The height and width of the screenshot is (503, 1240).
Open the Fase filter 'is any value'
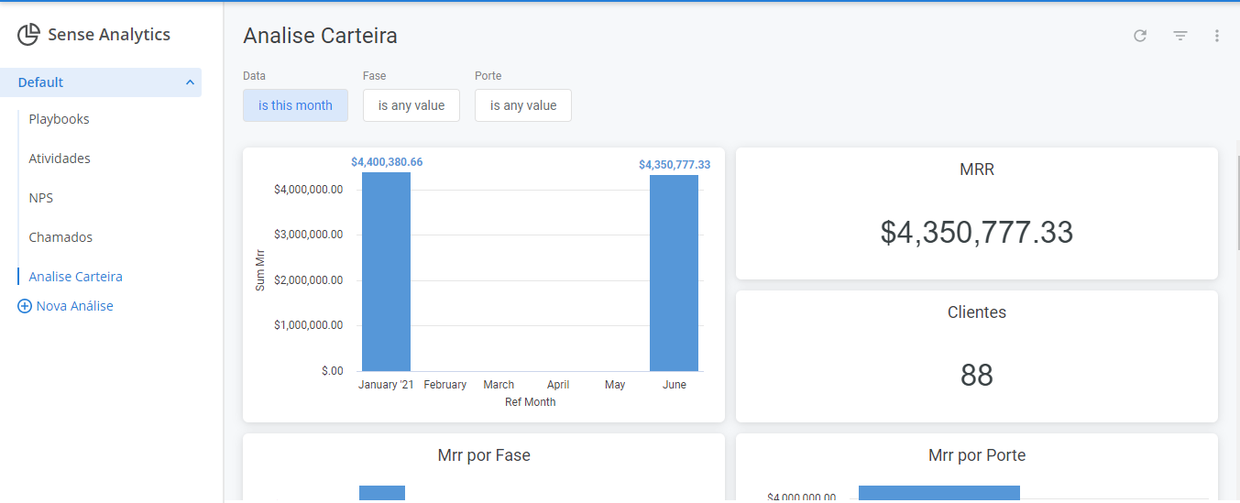412,105
